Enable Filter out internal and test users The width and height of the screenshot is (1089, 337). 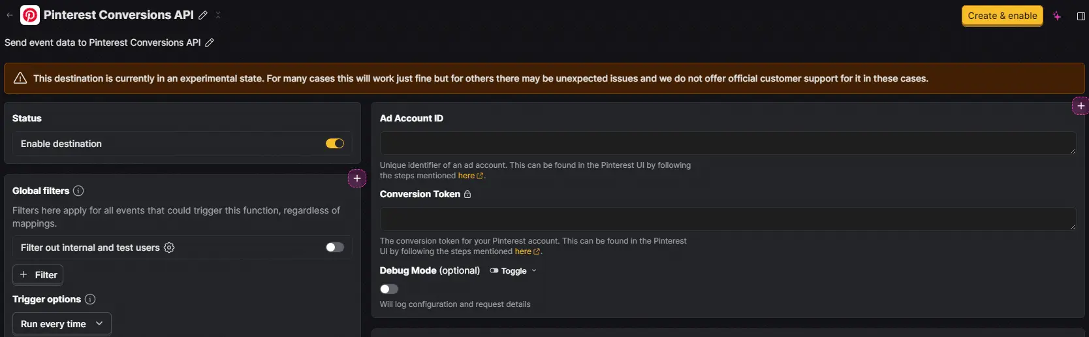(x=335, y=248)
